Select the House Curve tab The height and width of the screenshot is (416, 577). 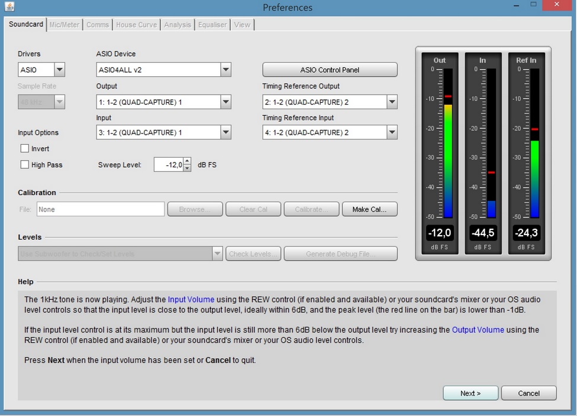137,25
